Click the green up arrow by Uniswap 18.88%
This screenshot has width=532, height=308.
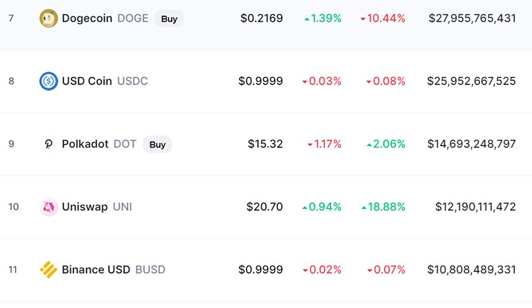tap(364, 208)
